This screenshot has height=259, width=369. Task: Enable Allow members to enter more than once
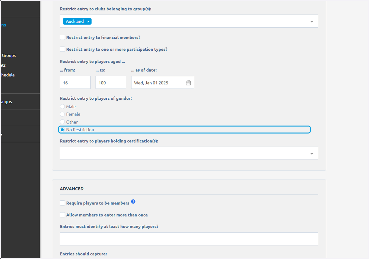[x=62, y=215]
